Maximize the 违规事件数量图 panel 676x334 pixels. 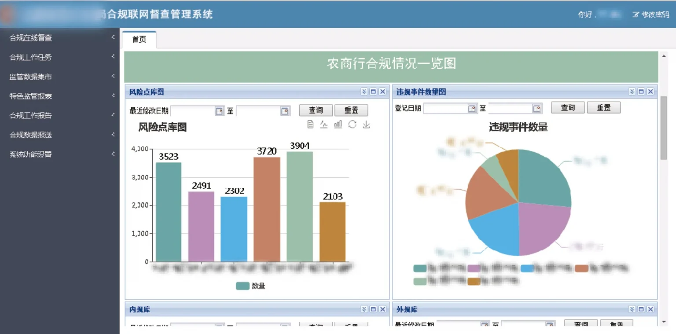pyautogui.click(x=641, y=92)
